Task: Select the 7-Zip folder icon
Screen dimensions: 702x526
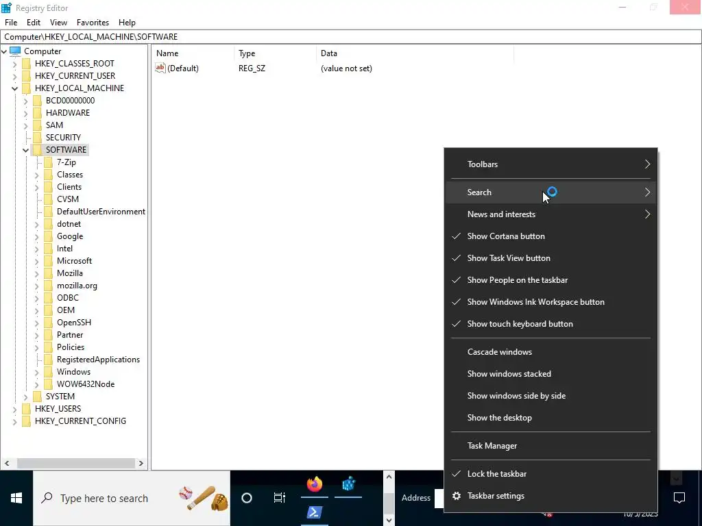Action: click(x=49, y=162)
